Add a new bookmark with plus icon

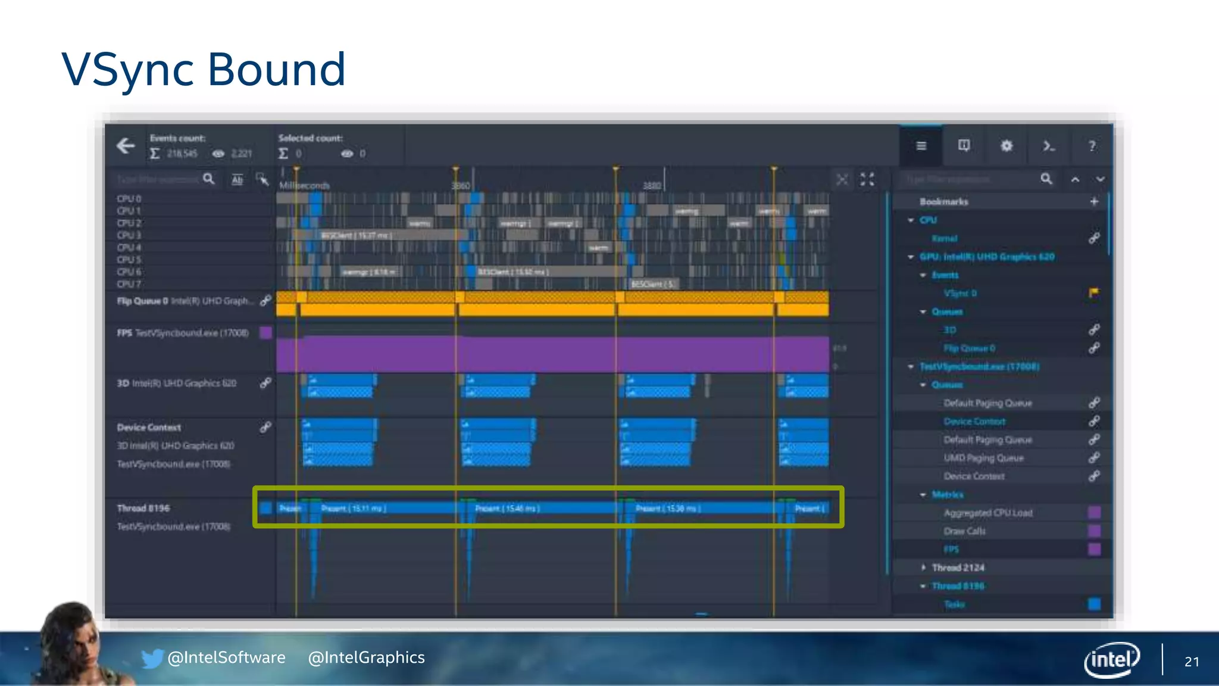[x=1094, y=201]
